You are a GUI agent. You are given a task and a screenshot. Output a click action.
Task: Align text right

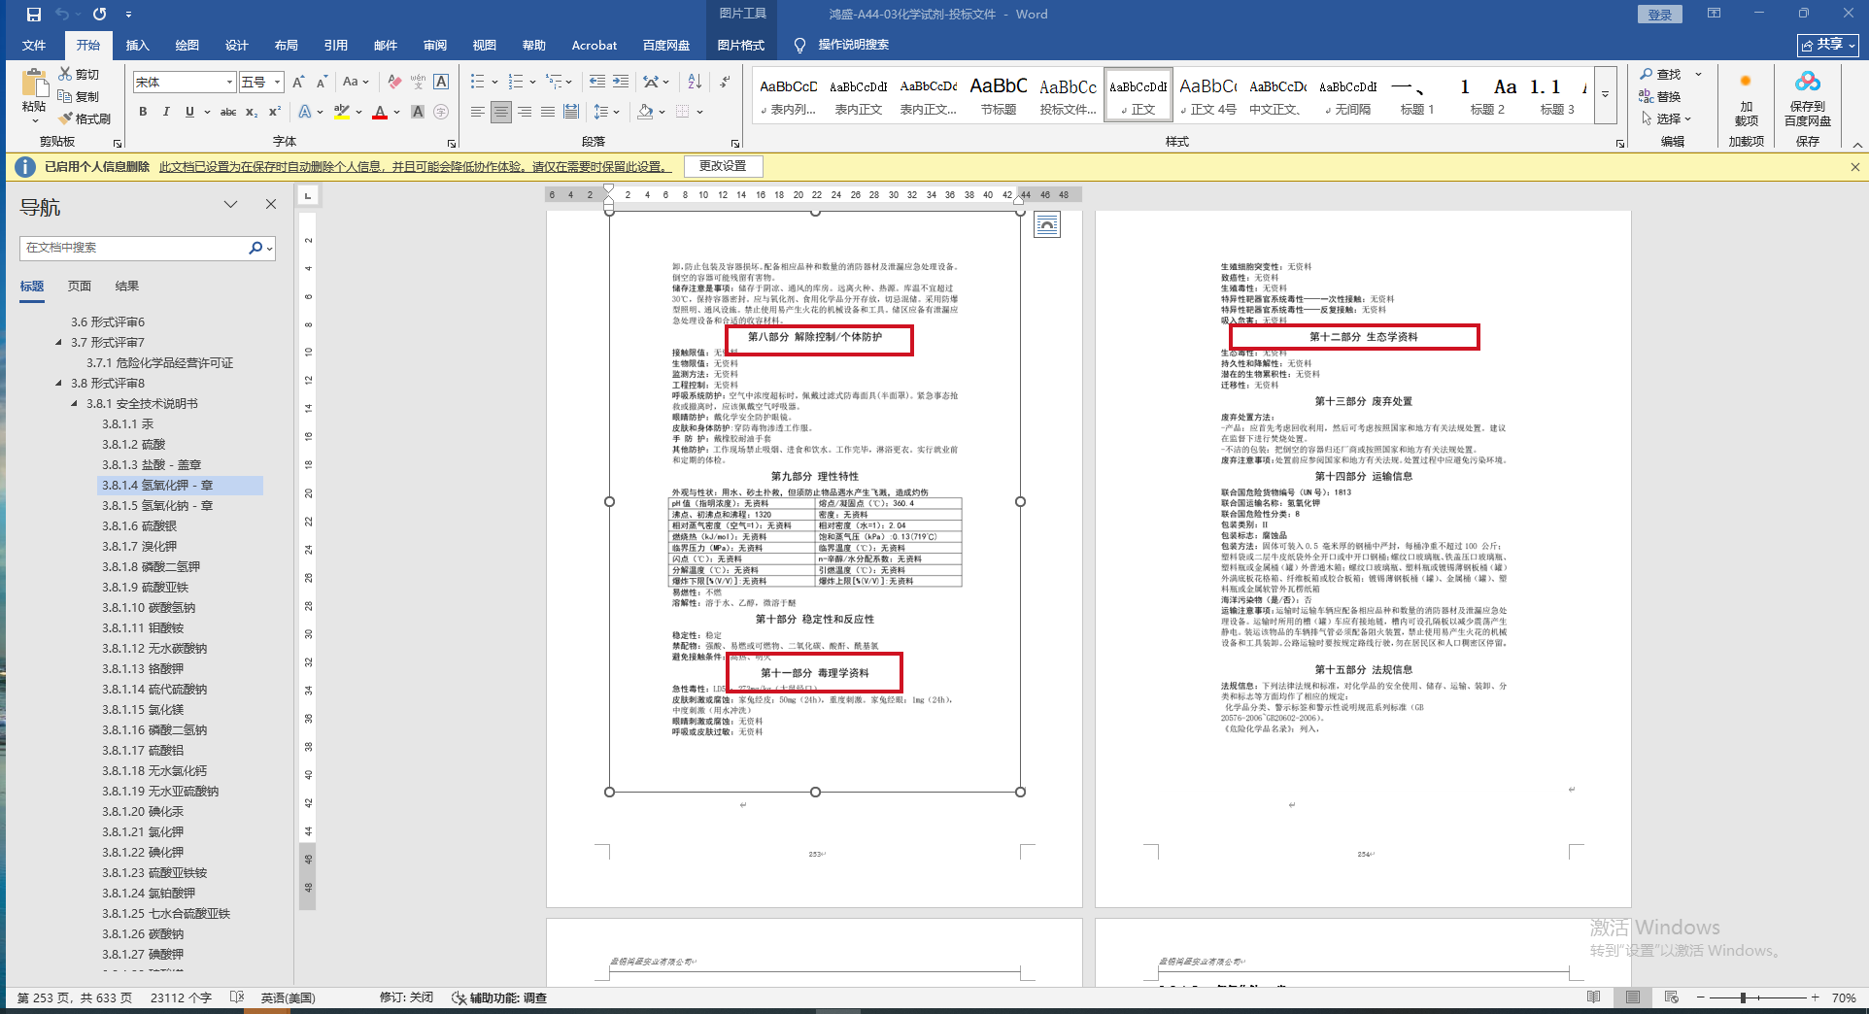point(525,112)
